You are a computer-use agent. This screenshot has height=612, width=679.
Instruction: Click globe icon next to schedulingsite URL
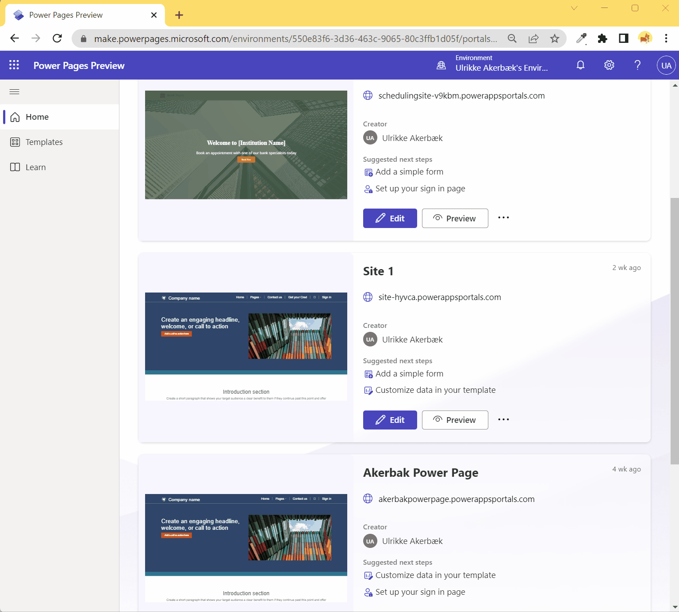pos(368,95)
